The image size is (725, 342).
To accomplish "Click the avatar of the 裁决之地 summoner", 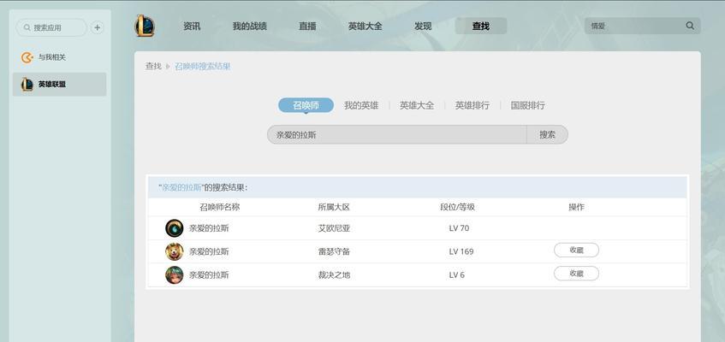I will [175, 275].
